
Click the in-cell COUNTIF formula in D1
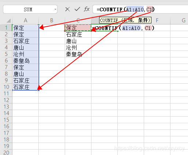coord(123,28)
